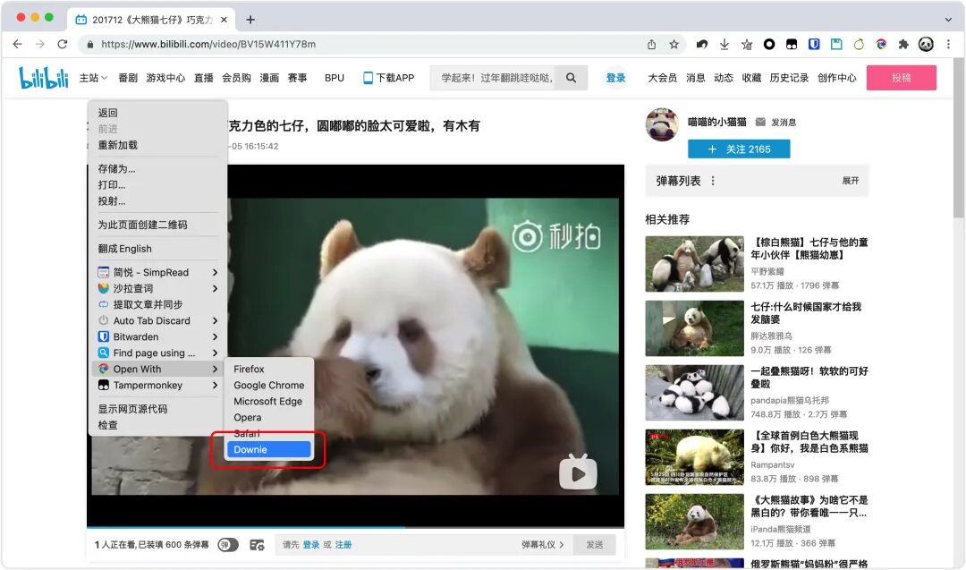Expand 简悦 - SimpRead submenu
The height and width of the screenshot is (570, 966).
point(157,272)
